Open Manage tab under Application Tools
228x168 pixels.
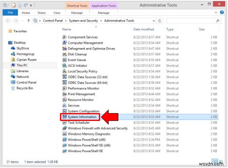pyautogui.click(x=104, y=13)
